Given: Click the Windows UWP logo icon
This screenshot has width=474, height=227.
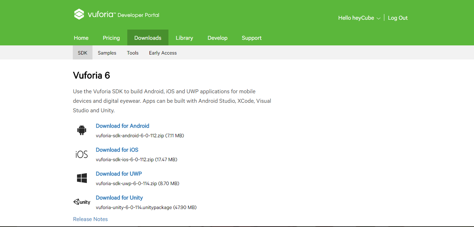Looking at the screenshot, I should [82, 178].
